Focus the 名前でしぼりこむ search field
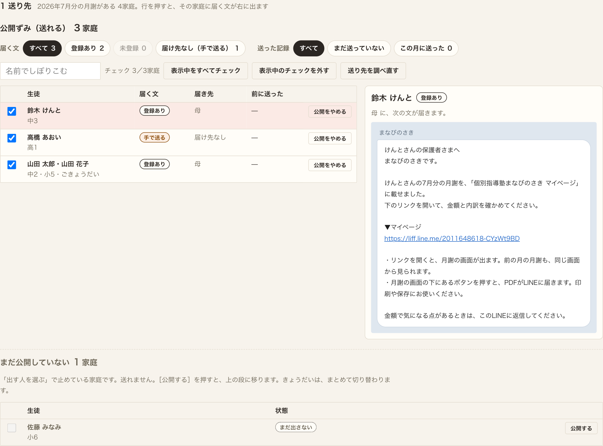Image resolution: width=603 pixels, height=446 pixels. point(50,71)
